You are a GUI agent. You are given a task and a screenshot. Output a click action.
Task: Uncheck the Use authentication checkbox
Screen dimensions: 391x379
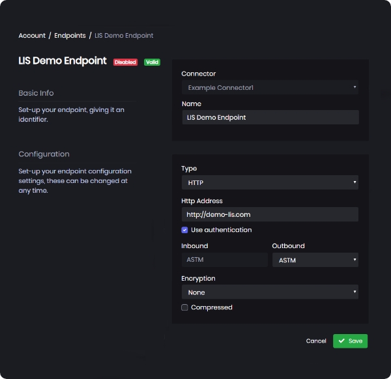point(185,230)
